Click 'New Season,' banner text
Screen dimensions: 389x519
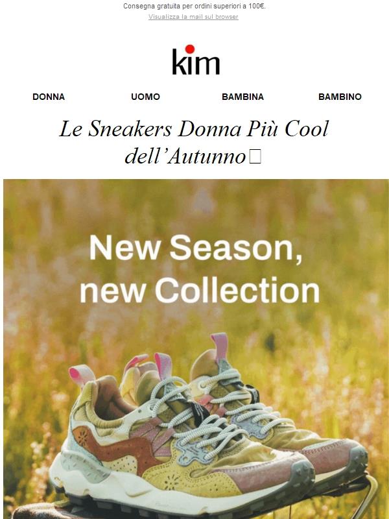[196, 248]
